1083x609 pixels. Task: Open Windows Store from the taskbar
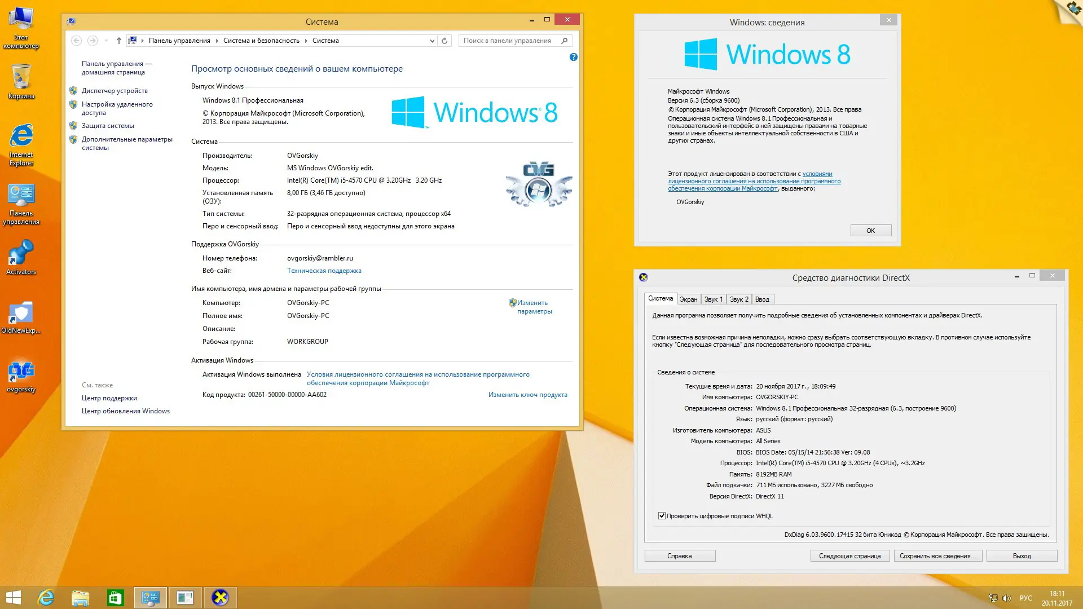coord(115,598)
